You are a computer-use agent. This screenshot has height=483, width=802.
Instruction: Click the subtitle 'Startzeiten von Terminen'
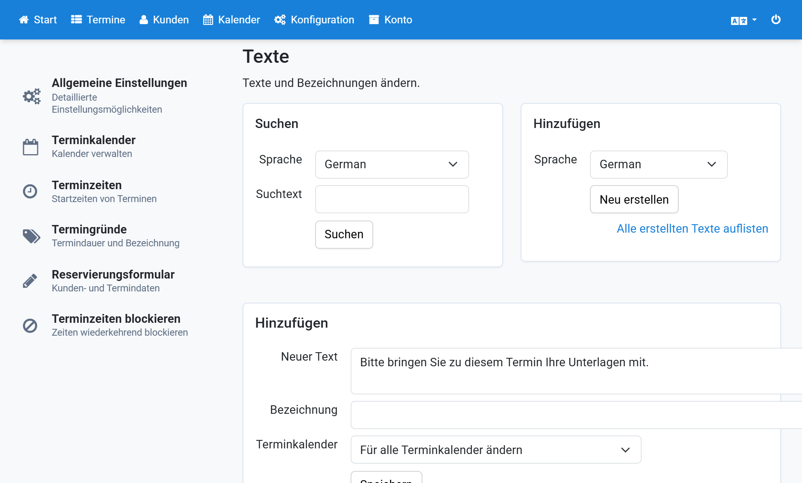pyautogui.click(x=104, y=199)
